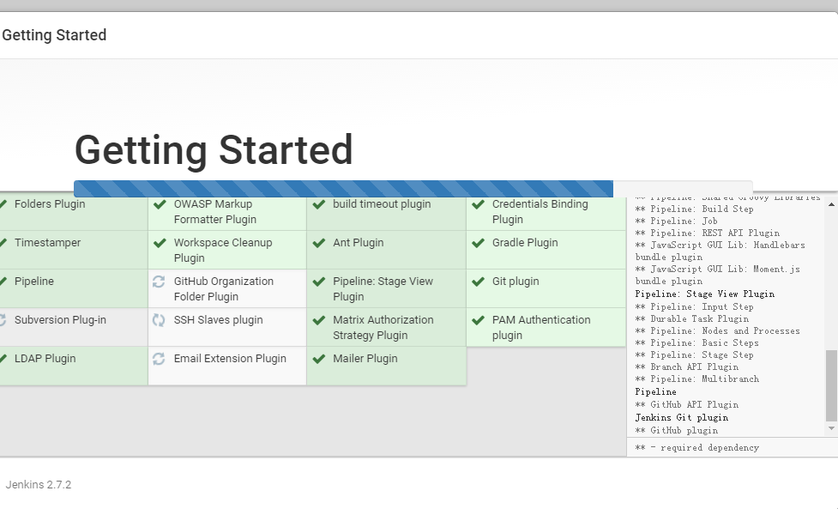Click the Pipeline: REST API Plugin log line
838x509 pixels.
click(x=707, y=233)
